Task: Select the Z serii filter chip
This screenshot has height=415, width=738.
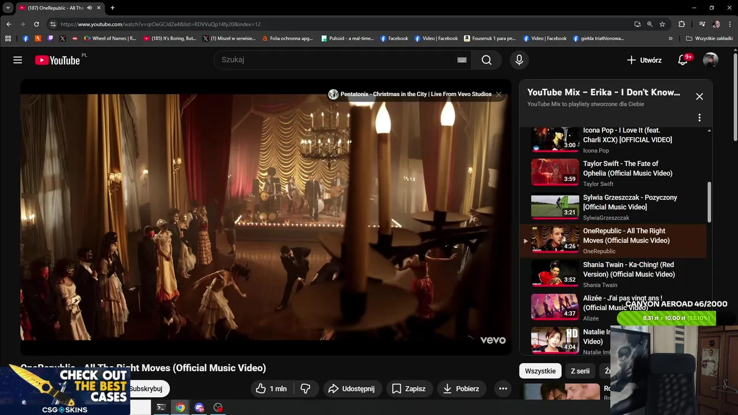Action: [x=580, y=371]
